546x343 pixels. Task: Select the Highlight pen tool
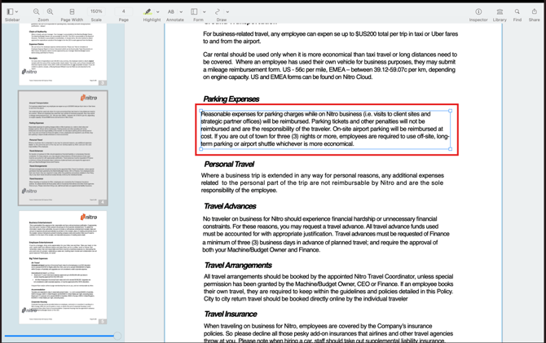(148, 11)
